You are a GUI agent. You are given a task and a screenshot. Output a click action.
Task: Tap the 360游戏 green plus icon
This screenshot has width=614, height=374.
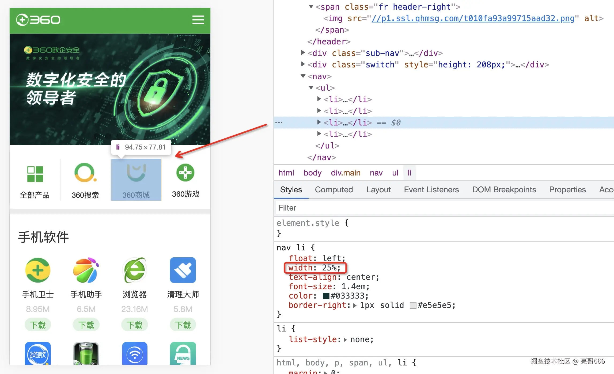point(185,173)
